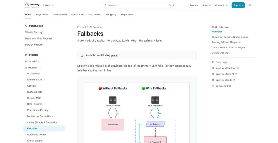Click the Open in Claude text
Viewport: 278px width, 143px height.
(x=224, y=80)
